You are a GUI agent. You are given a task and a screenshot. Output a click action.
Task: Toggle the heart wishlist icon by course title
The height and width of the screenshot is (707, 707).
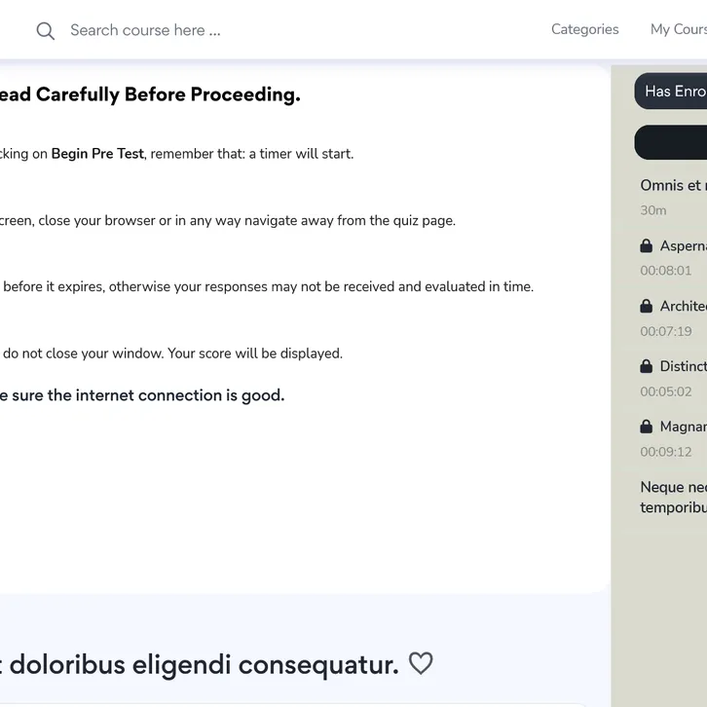pos(421,664)
